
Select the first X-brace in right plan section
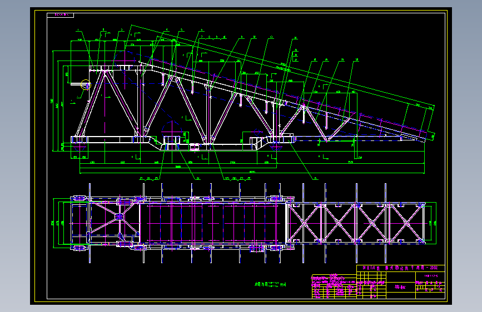coord(304,223)
